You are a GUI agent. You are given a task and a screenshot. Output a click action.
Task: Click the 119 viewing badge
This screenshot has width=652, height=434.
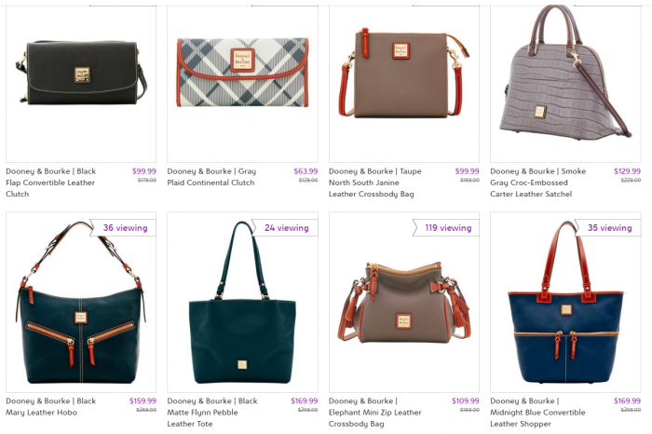pos(446,228)
